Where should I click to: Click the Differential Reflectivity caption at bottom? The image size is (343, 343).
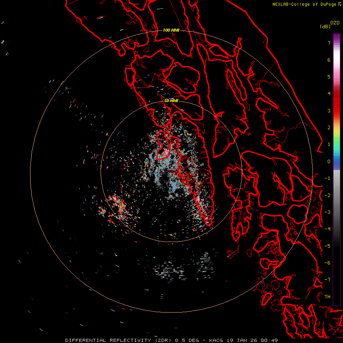[x=171, y=340]
